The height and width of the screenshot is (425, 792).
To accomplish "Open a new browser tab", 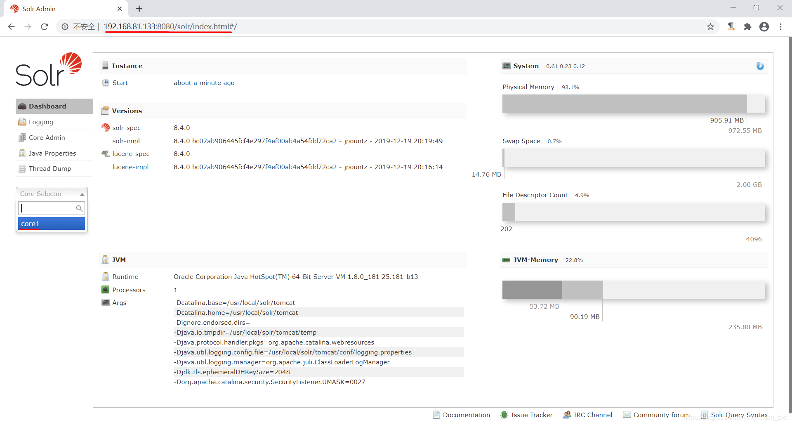I will pos(139,9).
